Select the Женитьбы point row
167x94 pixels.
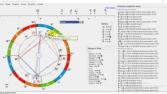coord(96,56)
